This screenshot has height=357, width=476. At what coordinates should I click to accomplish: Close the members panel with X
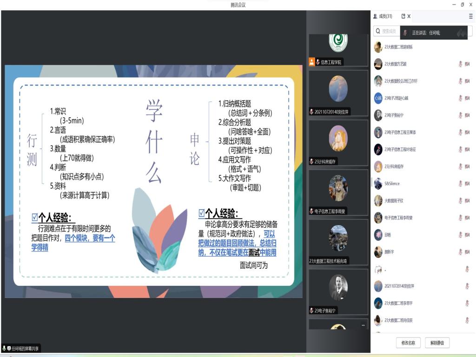[x=409, y=16]
